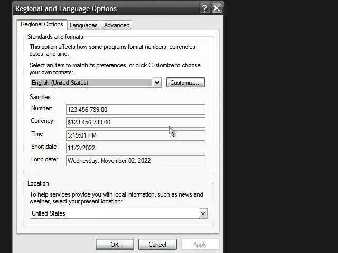The image size is (338, 253).
Task: Expand the United States location dropdown arrow
Action: click(203, 213)
